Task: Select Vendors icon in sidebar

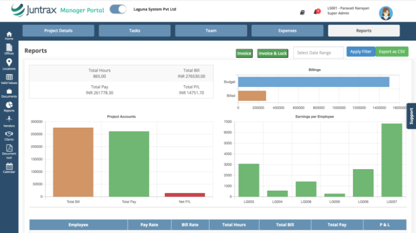Action: [9, 121]
